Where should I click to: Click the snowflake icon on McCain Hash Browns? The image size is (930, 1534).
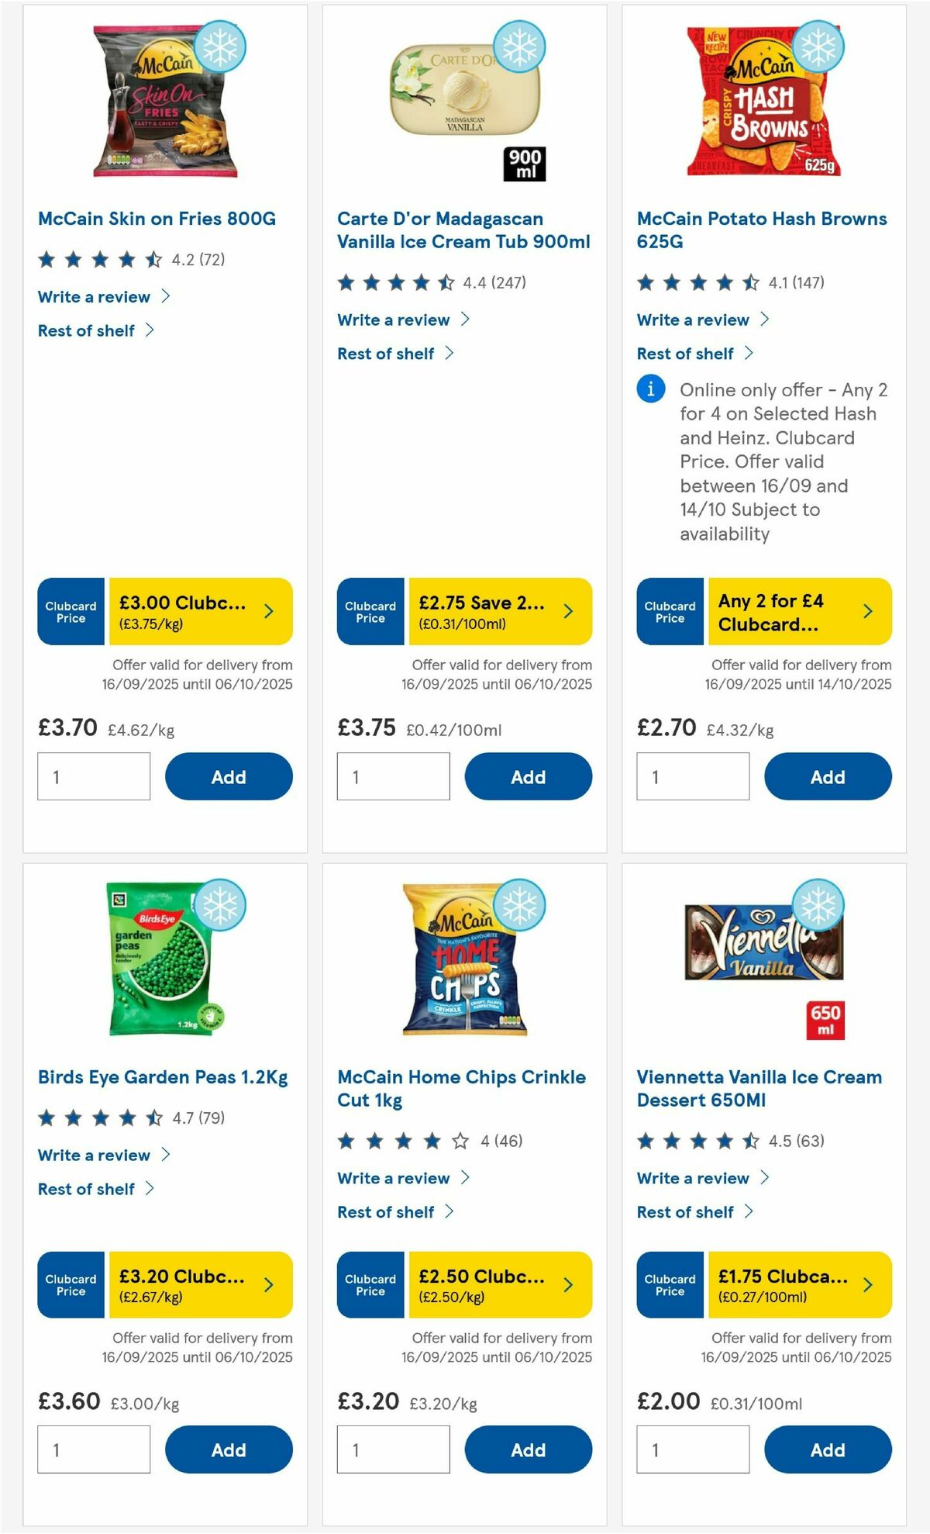tap(818, 47)
